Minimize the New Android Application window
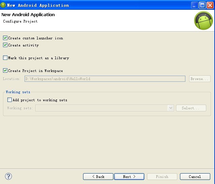The height and width of the screenshot is (184, 215). click(194, 5)
